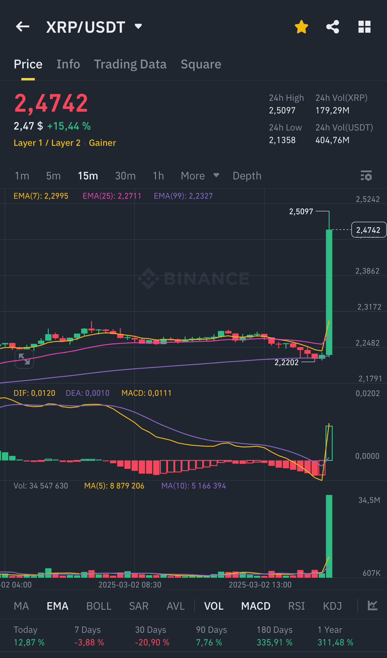This screenshot has width=387, height=658.
Task: Tap the 24h High value 2,5097
Action: point(282,111)
